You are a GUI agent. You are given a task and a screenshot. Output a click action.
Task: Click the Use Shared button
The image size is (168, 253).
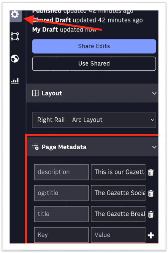coord(94,63)
